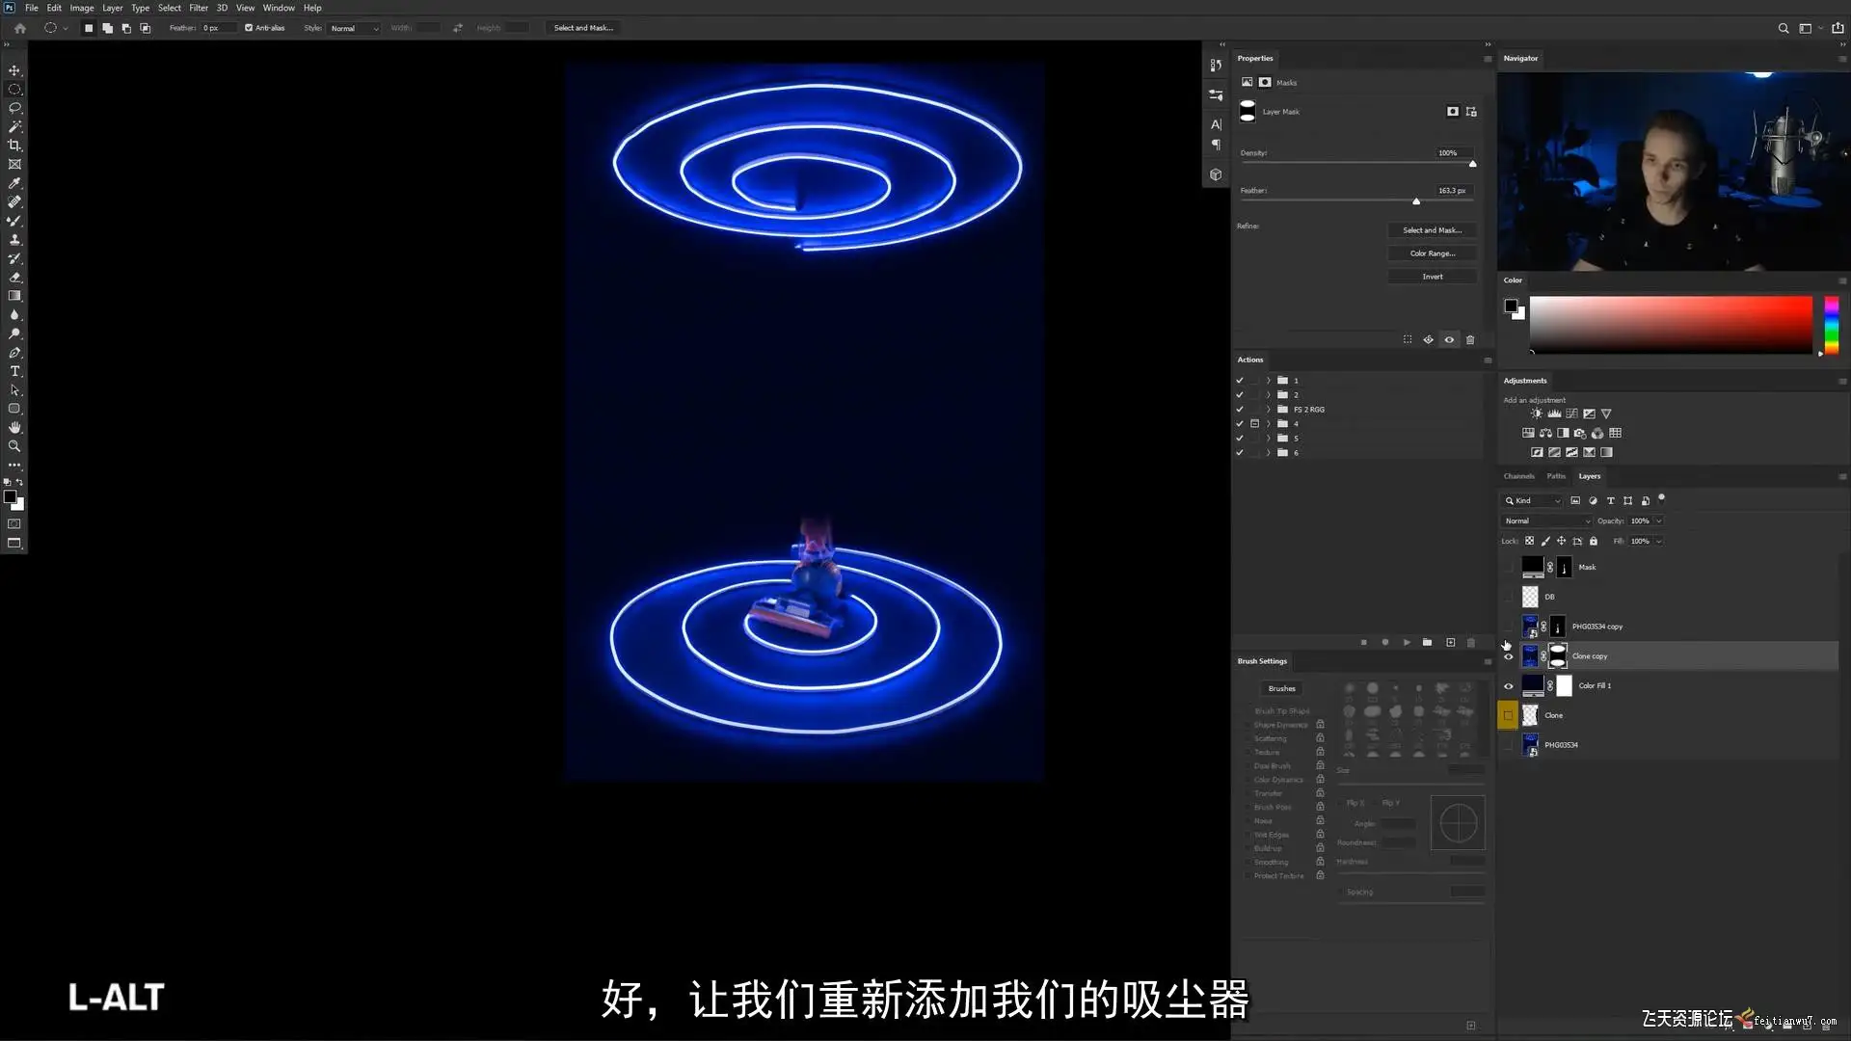
Task: Select the Type tool
Action: click(14, 371)
